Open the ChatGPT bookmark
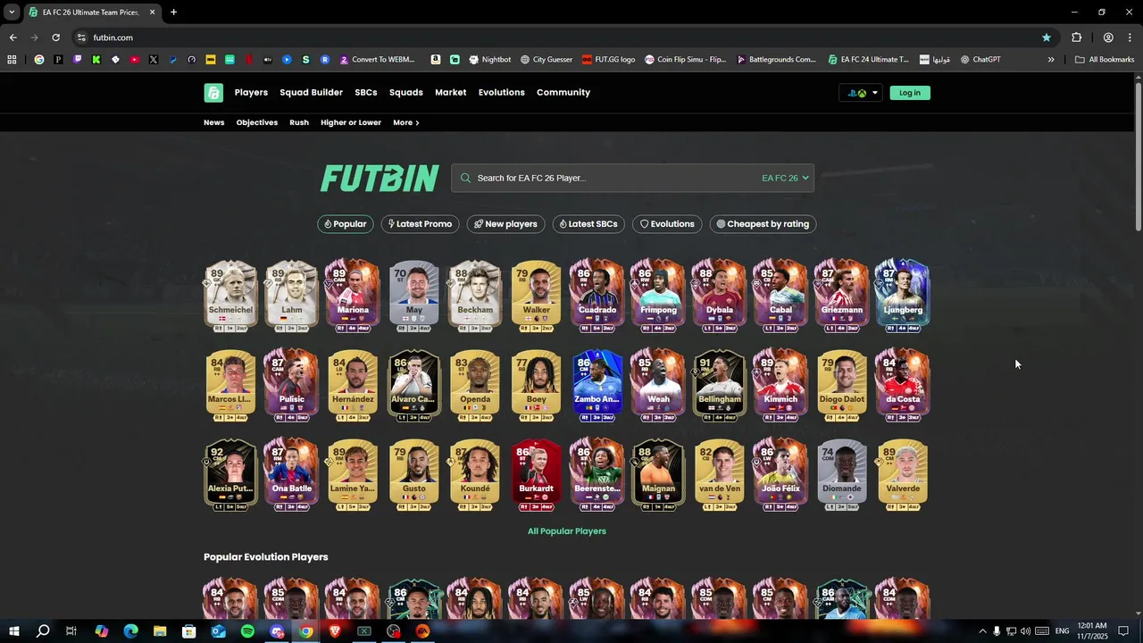Screen dimensions: 1143x643 980,60
